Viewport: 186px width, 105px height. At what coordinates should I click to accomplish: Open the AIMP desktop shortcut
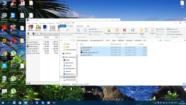[x=4, y=42]
